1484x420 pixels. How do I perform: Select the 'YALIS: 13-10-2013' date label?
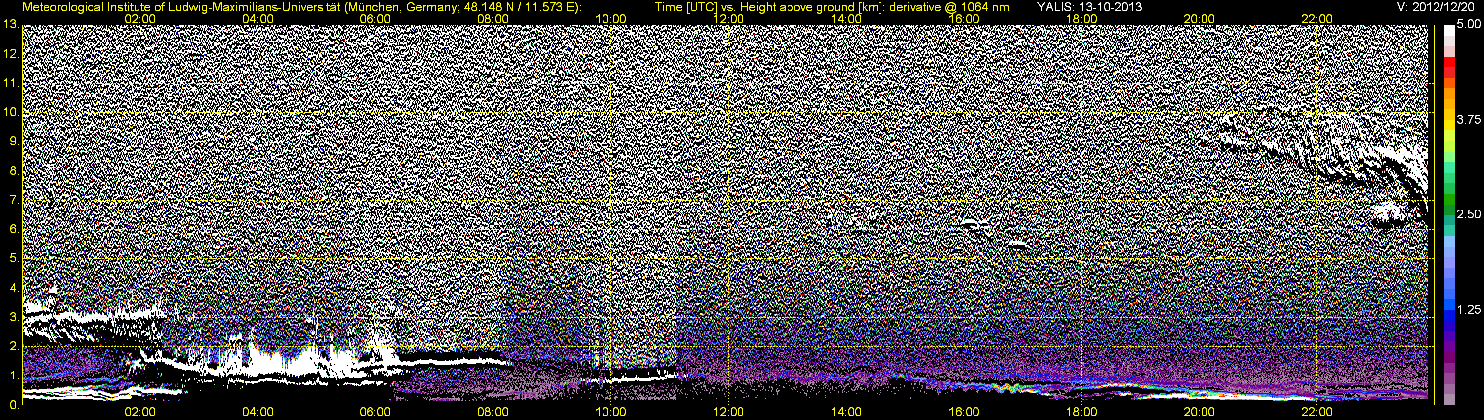pyautogui.click(x=1089, y=7)
